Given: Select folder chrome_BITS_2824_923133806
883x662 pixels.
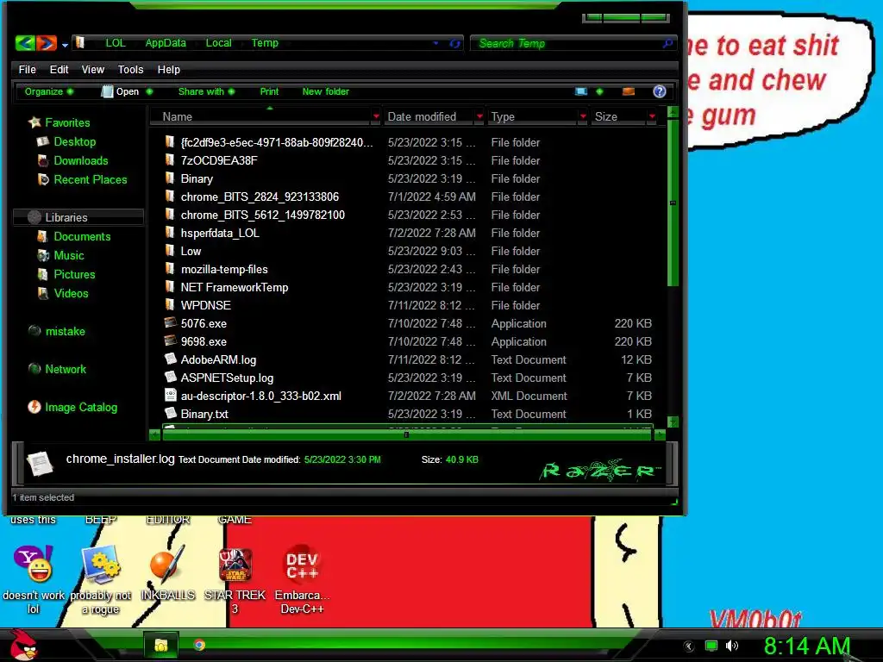Looking at the screenshot, I should coord(260,197).
